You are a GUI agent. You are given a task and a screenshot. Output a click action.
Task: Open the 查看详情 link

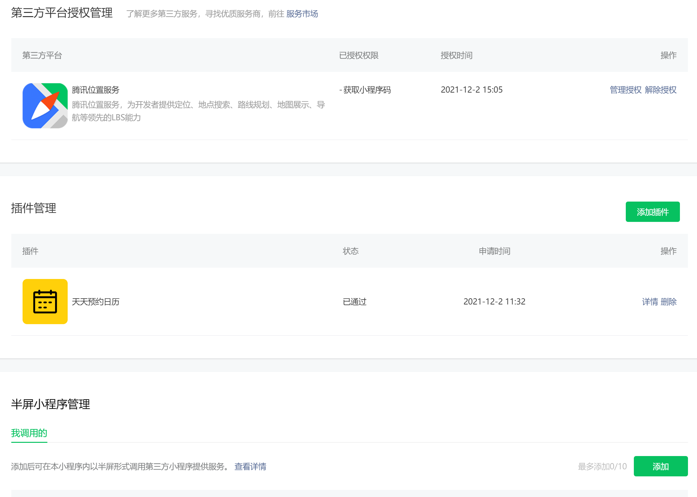click(250, 467)
